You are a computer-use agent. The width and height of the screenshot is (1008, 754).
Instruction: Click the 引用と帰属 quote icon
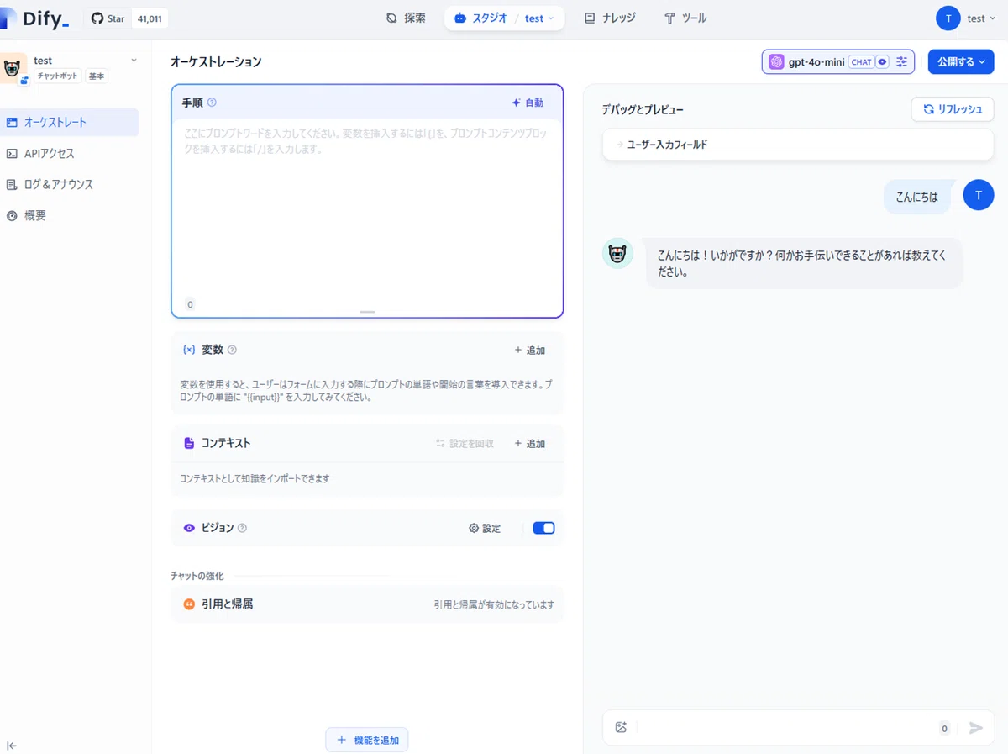[x=189, y=604]
